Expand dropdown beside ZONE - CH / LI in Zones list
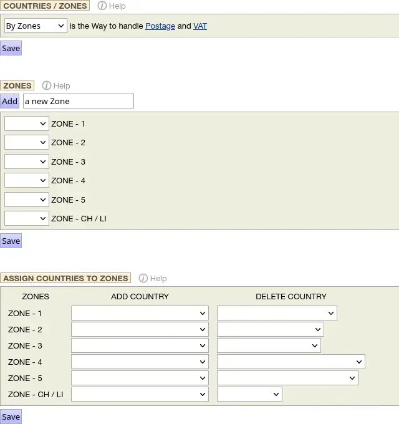Viewport: 399px width, 424px height. (26, 218)
